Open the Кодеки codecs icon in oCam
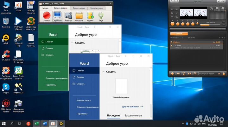The image size is (228, 127). 90,15
